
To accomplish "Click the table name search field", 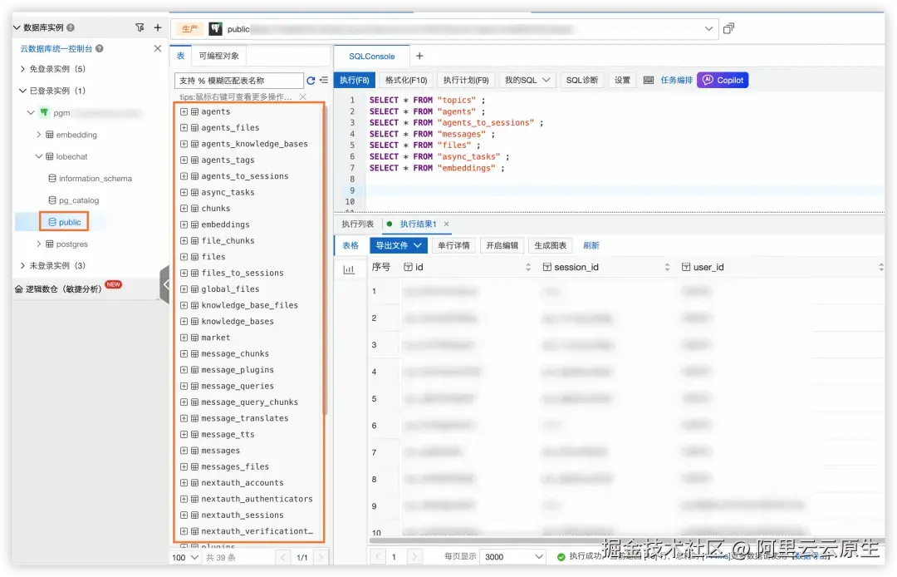I will click(238, 81).
